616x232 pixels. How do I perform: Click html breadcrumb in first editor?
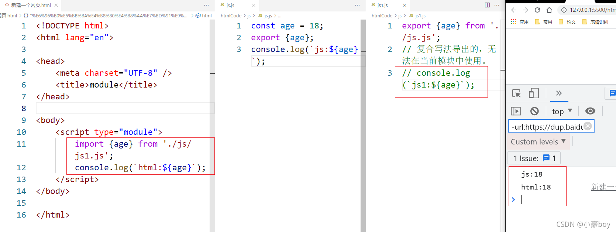[203, 16]
